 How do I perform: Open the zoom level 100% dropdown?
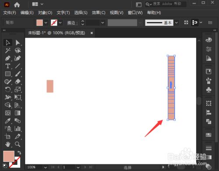tap(46, 167)
